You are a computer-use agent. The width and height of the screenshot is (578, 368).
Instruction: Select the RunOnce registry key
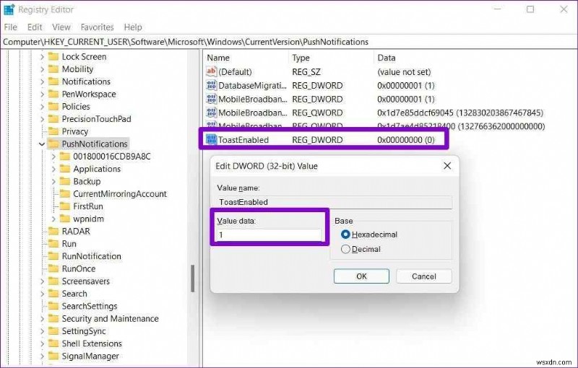tap(79, 269)
